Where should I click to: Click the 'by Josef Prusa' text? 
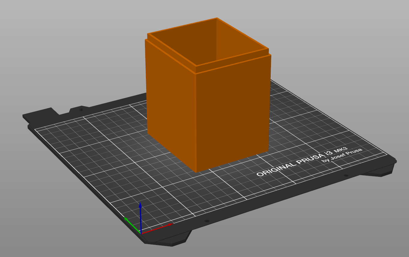tap(342, 155)
